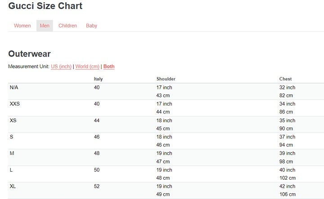This screenshot has height=199, width=324.
Task: Select the XXS size row label
Action: pos(15,104)
